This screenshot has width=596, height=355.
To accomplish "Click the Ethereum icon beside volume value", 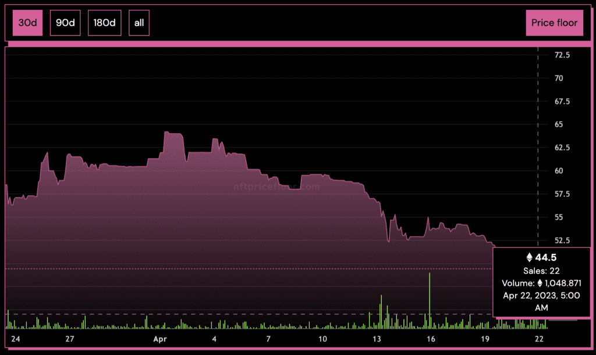I will click(540, 284).
